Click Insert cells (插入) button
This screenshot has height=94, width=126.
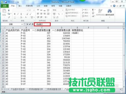point(86,10)
